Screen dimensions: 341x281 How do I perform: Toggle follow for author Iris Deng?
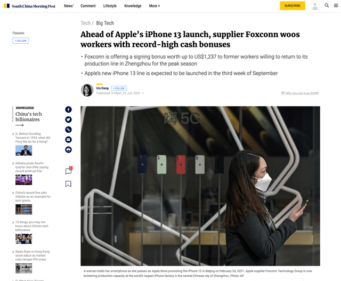click(119, 88)
